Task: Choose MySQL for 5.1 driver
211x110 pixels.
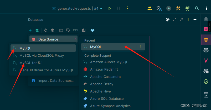Action: tap(43, 63)
